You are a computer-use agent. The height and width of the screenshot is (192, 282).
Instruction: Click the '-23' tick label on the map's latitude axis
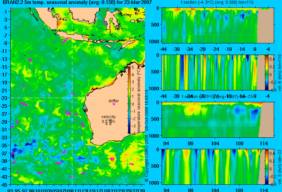(4, 98)
